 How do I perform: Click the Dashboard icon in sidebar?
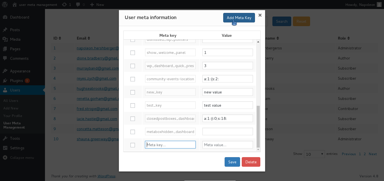(5, 17)
